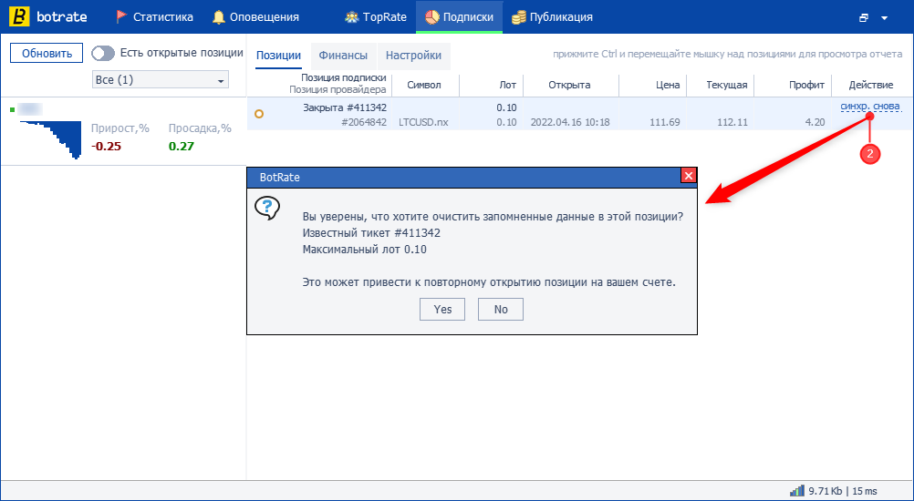This screenshot has width=914, height=501.
Task: Open the Оповещения tab
Action: pos(255,17)
